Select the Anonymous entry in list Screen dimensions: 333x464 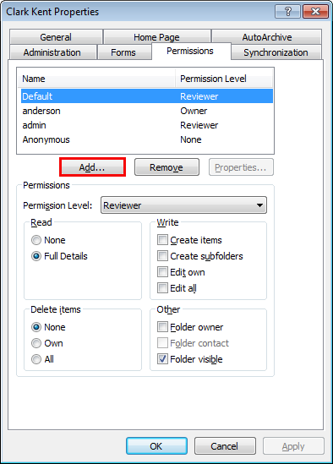[x=147, y=139]
